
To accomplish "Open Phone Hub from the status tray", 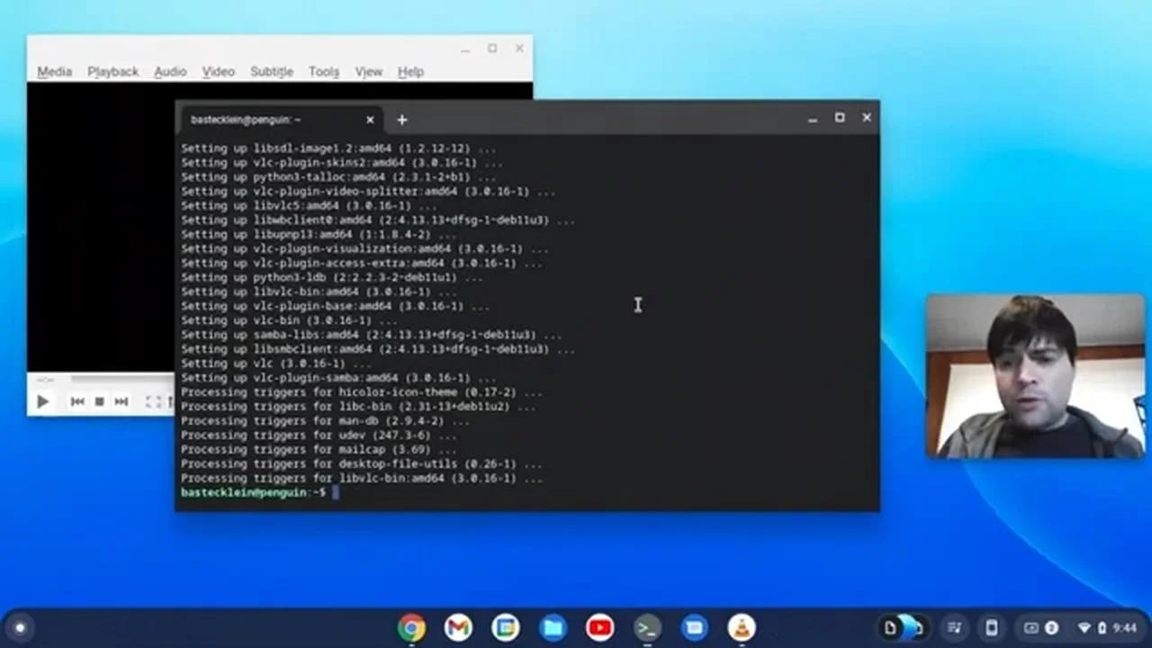I will click(x=991, y=627).
